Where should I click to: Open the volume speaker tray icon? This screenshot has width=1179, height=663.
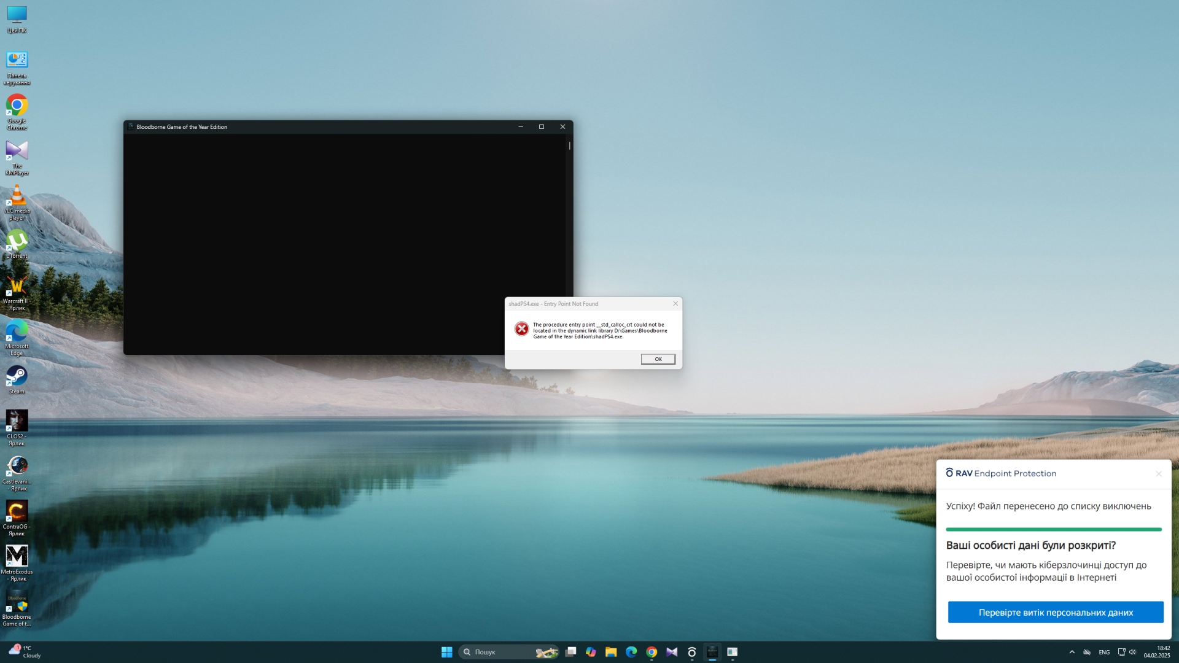[1132, 652]
